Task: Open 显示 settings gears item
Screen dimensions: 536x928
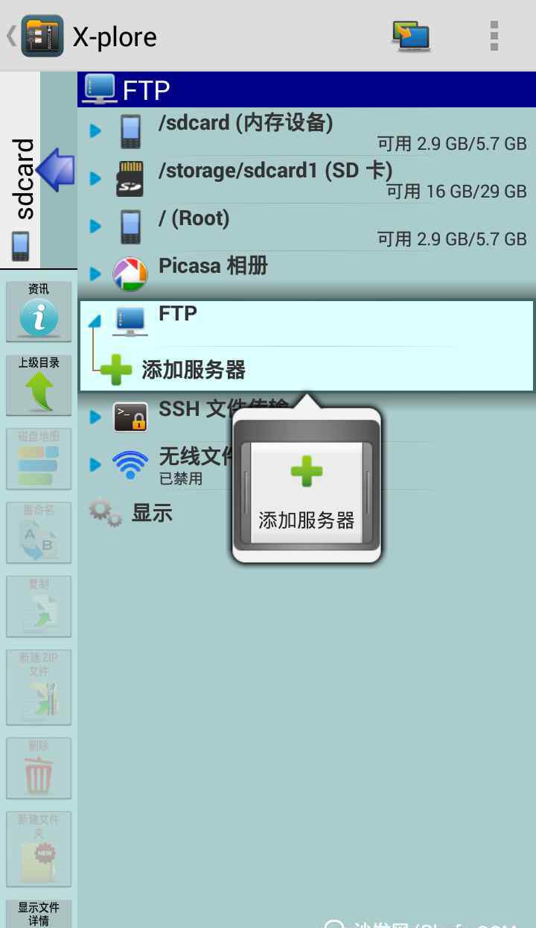Action: [131, 513]
